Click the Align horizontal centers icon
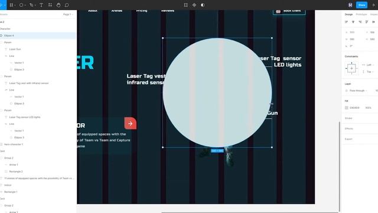378x213 pixels. click(353, 22)
